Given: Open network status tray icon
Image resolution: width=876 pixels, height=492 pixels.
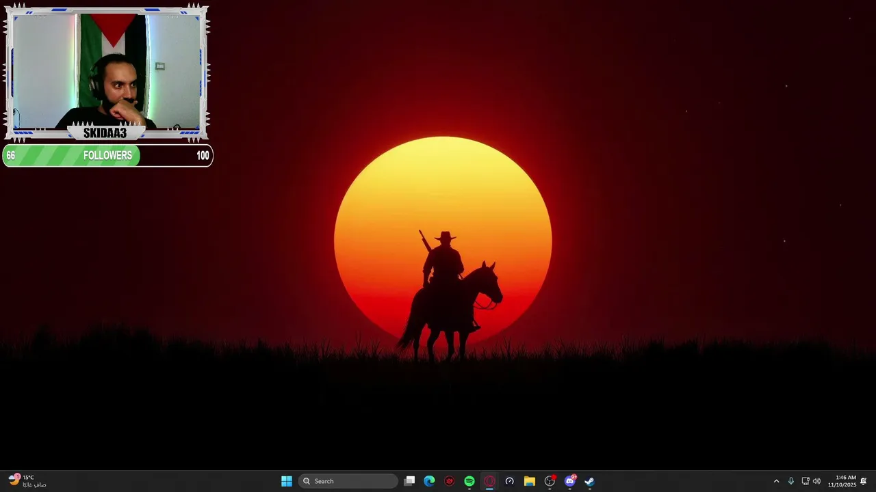Looking at the screenshot, I should [x=805, y=481].
